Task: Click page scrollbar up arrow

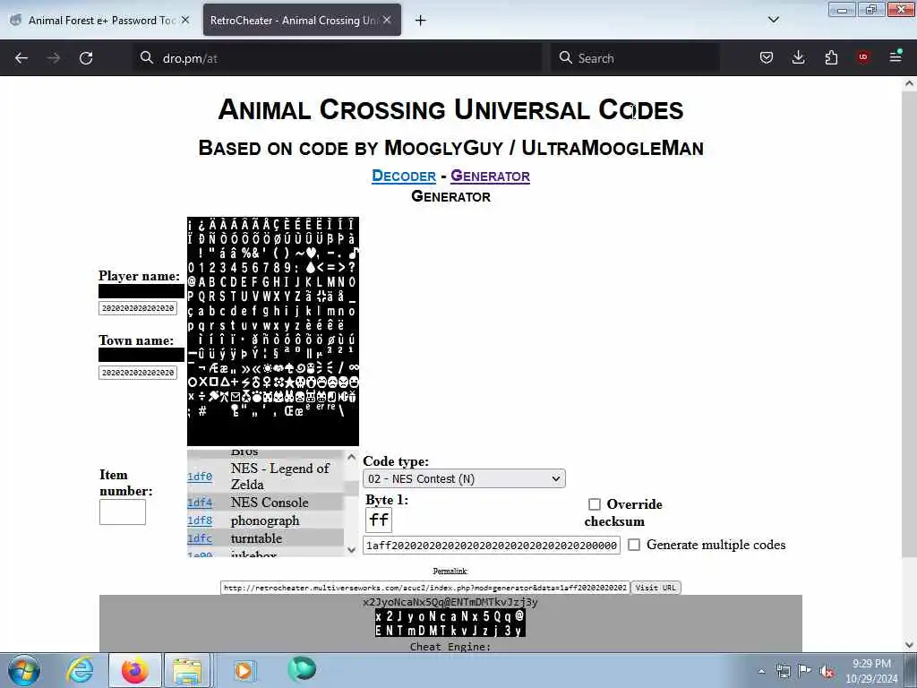Action: click(x=909, y=83)
